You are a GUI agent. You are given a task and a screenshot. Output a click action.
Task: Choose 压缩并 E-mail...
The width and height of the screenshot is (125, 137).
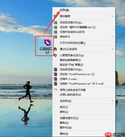(x=69, y=79)
